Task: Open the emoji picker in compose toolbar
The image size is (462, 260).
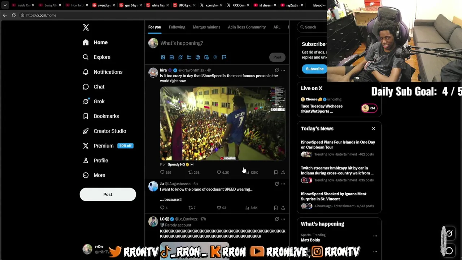Action: [198, 57]
